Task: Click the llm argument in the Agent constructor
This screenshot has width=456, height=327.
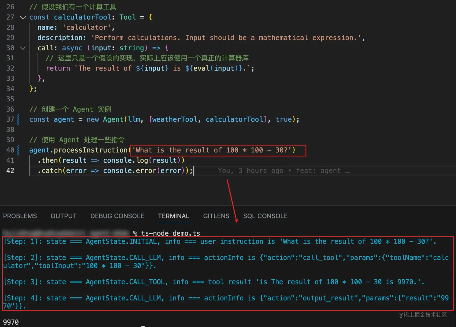Action: pos(134,119)
